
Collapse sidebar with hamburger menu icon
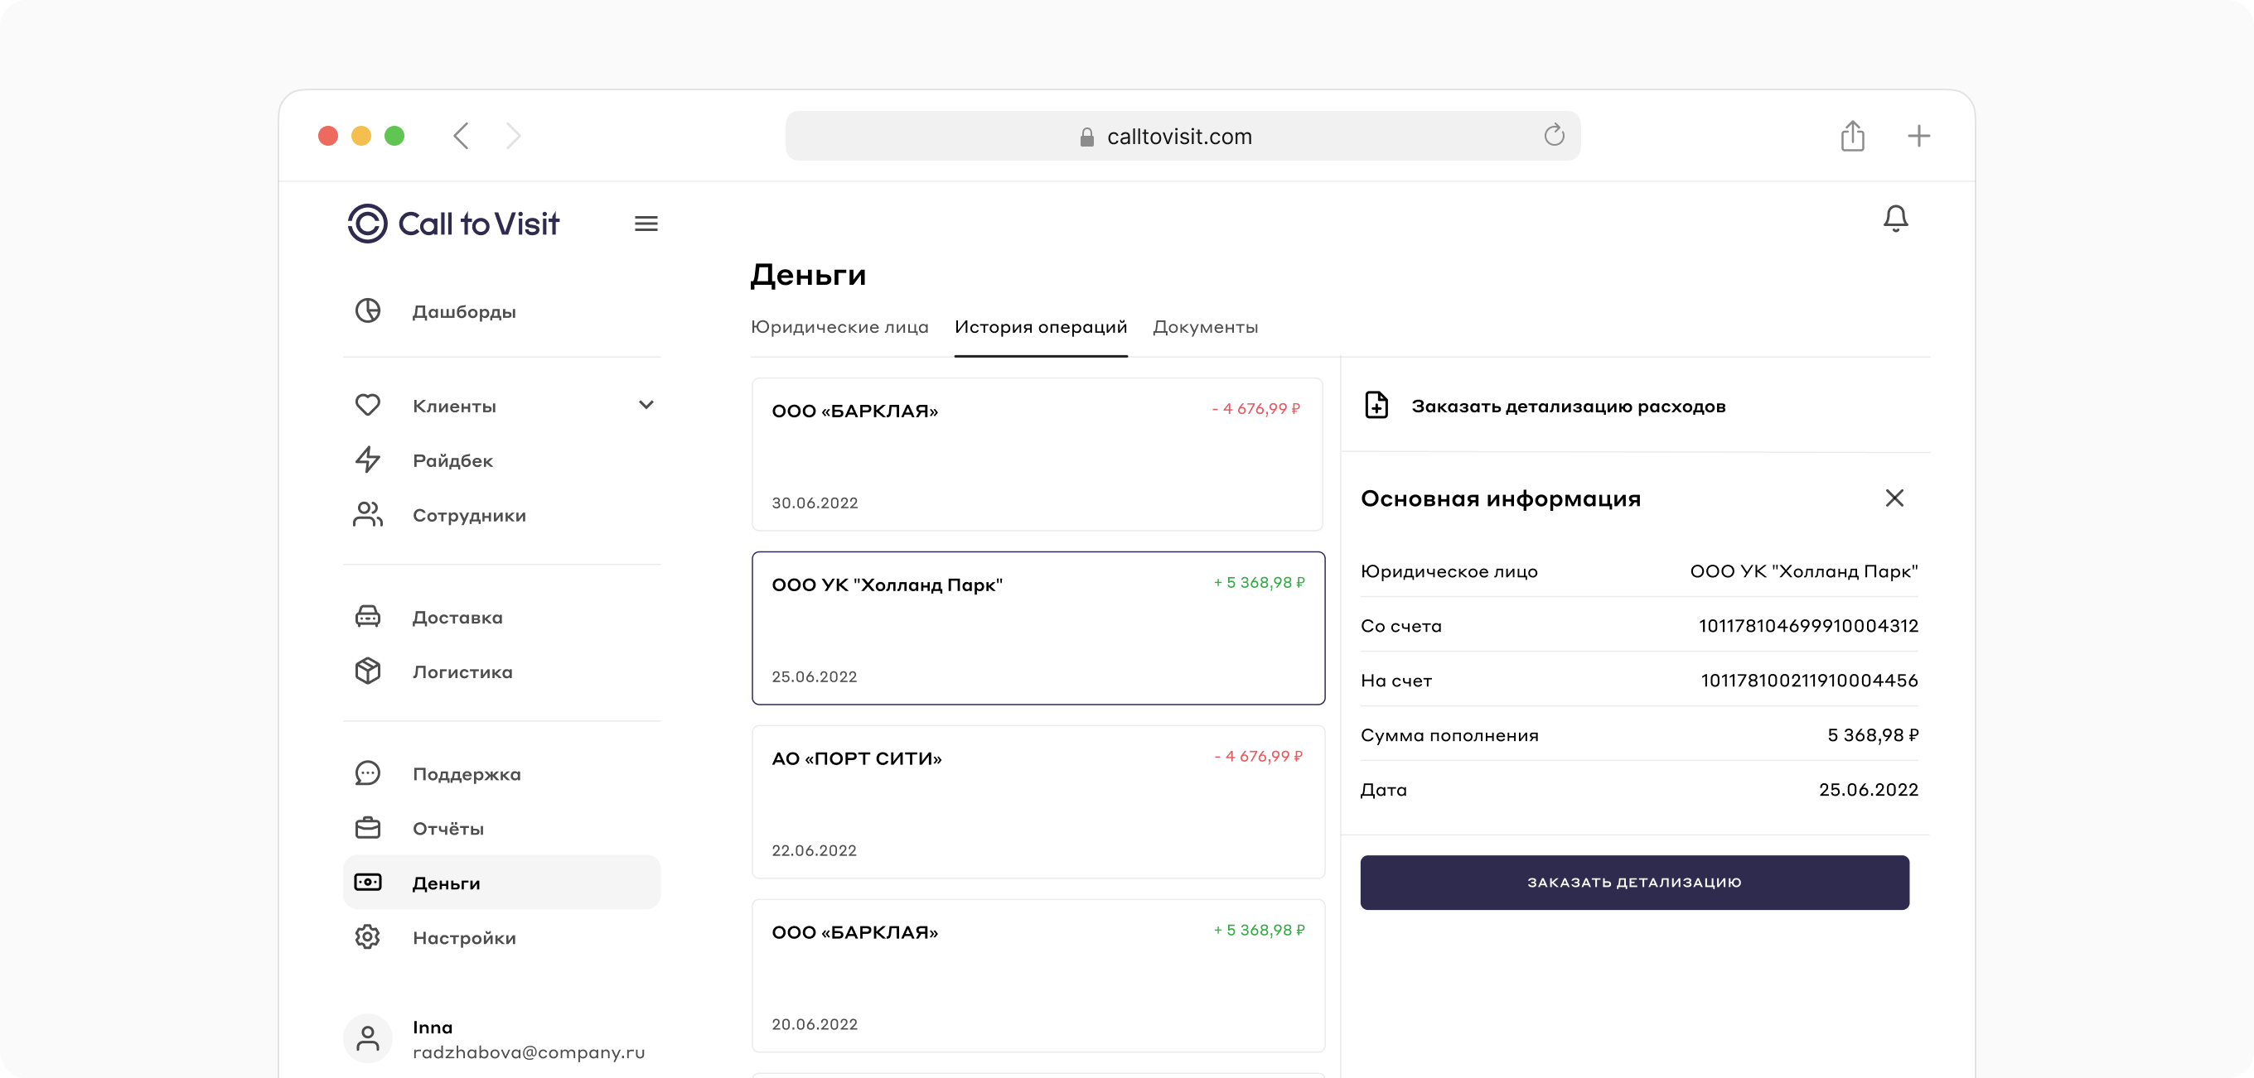click(646, 224)
